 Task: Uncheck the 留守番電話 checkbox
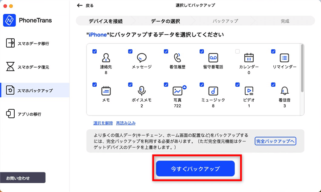pyautogui.click(x=202, y=52)
